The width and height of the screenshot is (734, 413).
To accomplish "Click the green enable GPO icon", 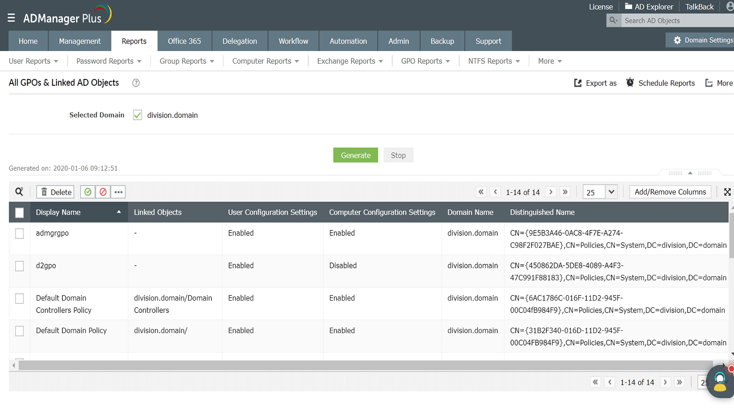I will (88, 192).
